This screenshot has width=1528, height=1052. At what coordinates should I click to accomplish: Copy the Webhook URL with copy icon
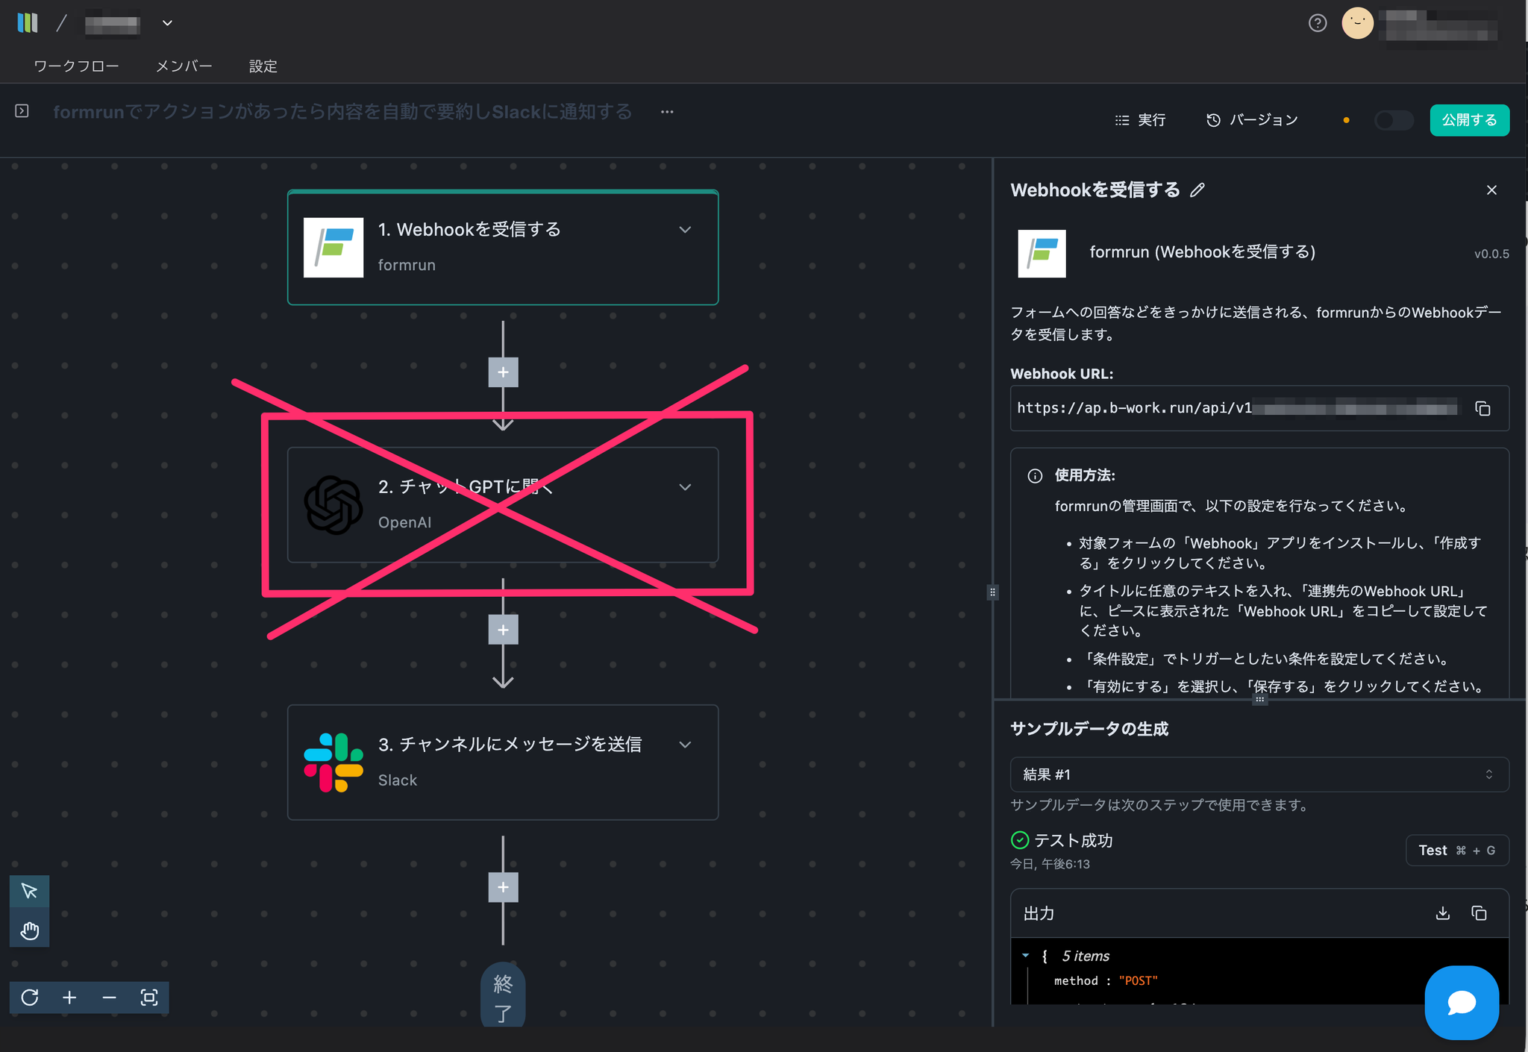(1482, 408)
